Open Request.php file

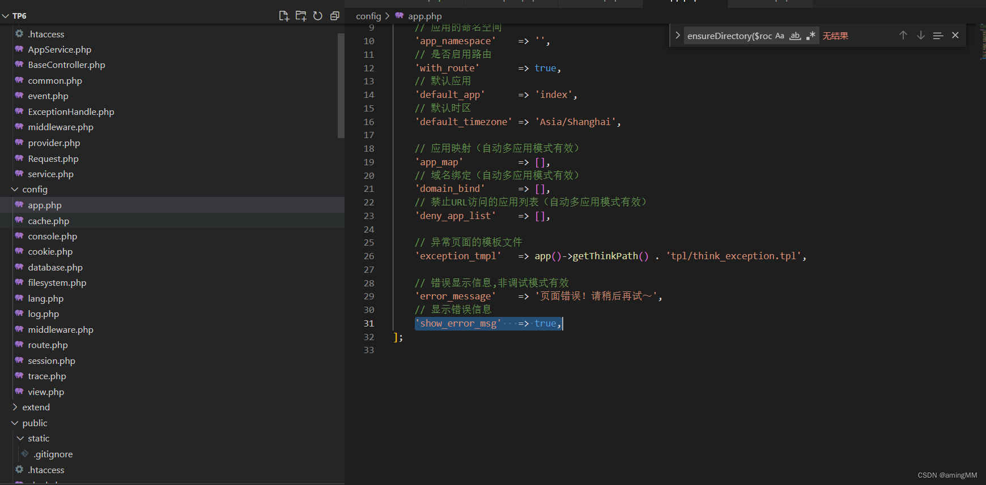click(x=53, y=158)
